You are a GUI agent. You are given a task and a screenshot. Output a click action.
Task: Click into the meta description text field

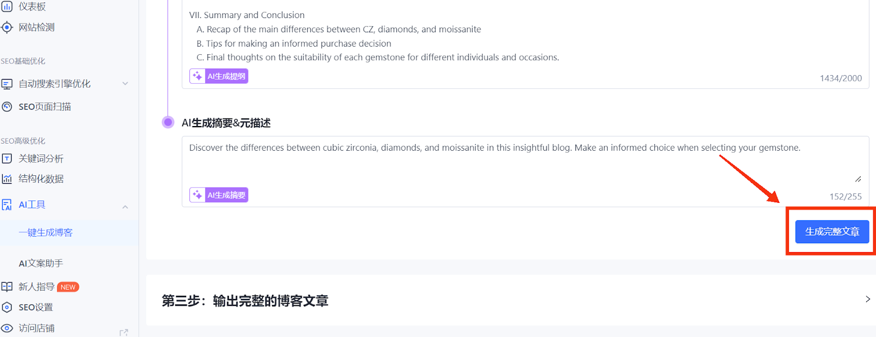(x=493, y=162)
